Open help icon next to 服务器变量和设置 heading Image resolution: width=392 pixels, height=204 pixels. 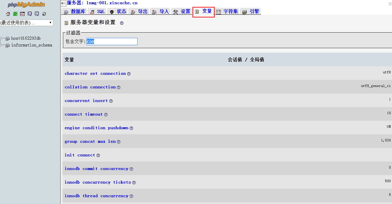coord(122,23)
